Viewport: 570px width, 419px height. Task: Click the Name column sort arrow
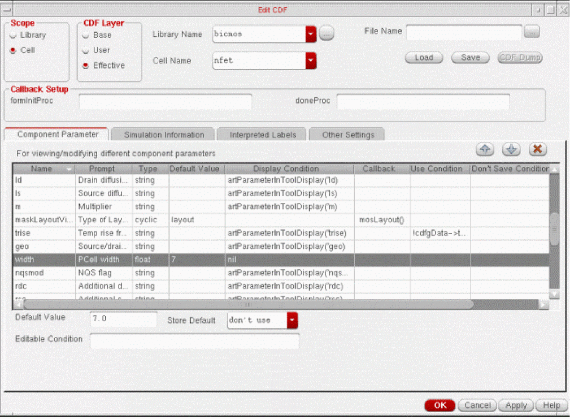69,169
